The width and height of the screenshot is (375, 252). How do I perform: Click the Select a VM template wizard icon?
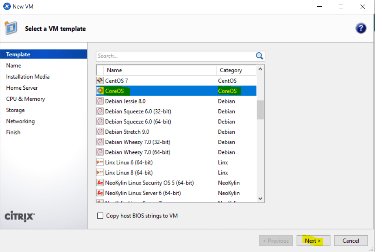[11, 28]
